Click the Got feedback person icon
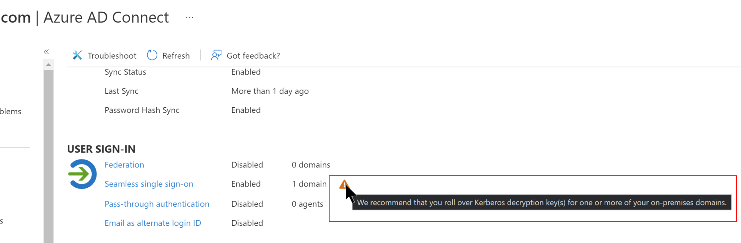The image size is (741, 243). tap(216, 55)
